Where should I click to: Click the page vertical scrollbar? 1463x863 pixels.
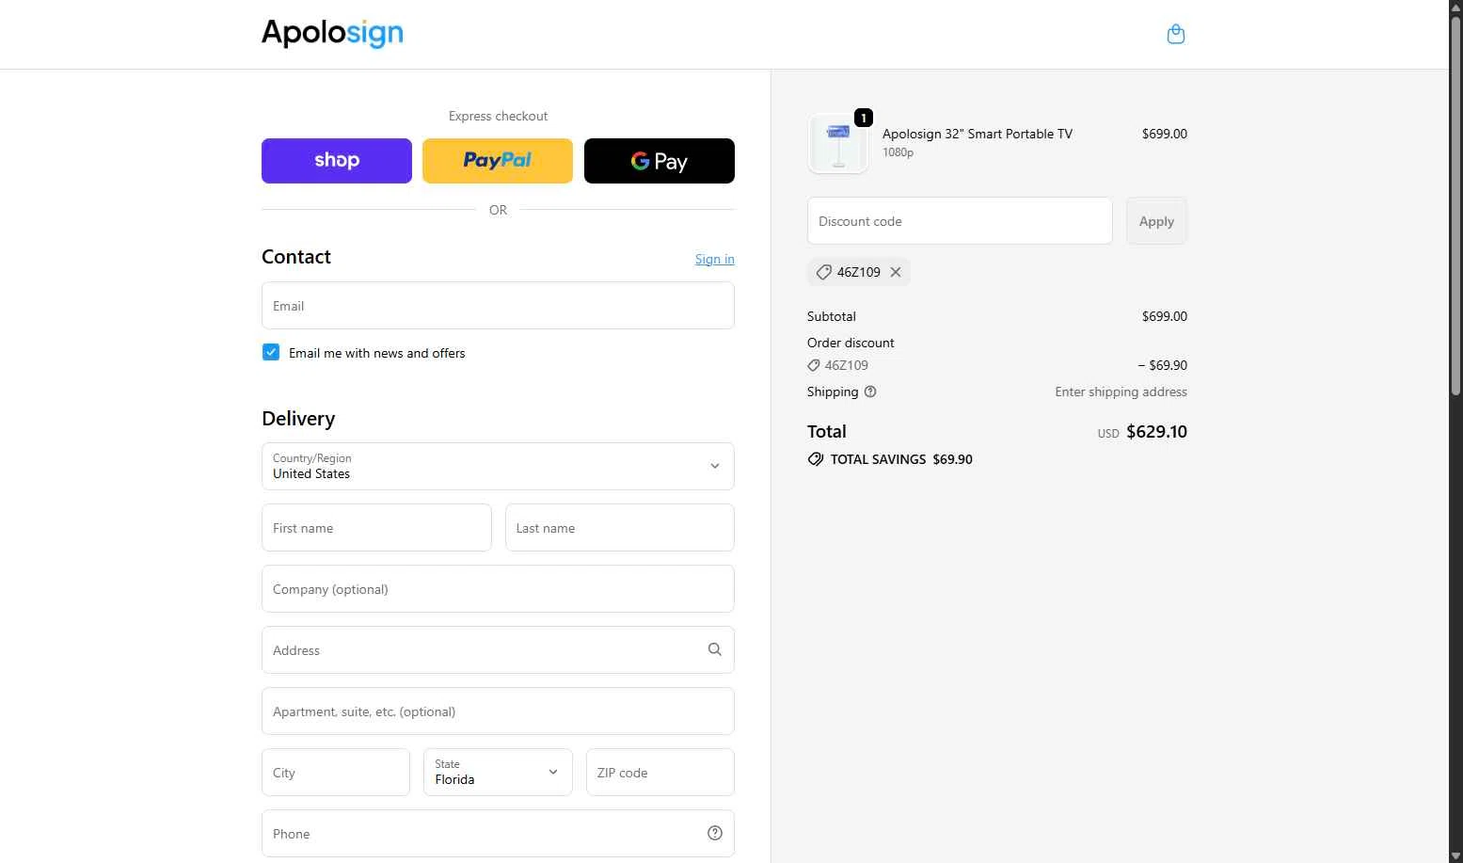pyautogui.click(x=1455, y=207)
